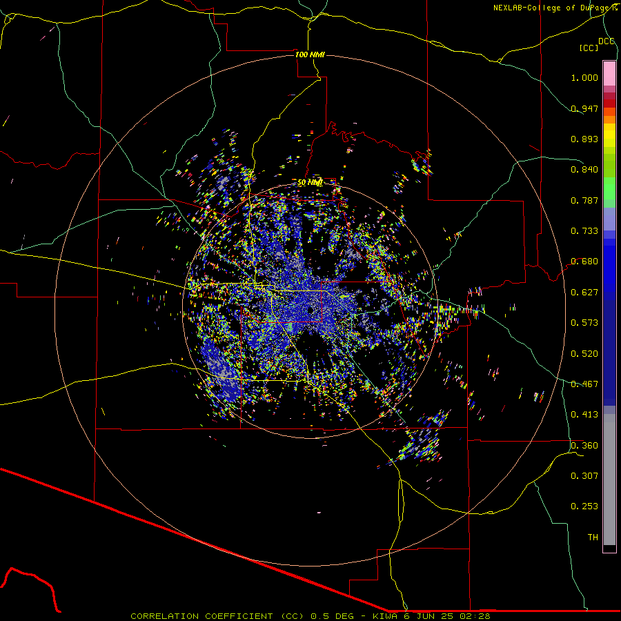
Task: Pick the pink segment of color bar
Action: click(609, 73)
